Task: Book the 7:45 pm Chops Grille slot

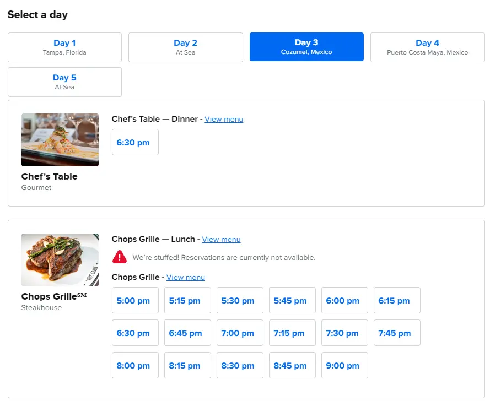Action: tap(397, 333)
